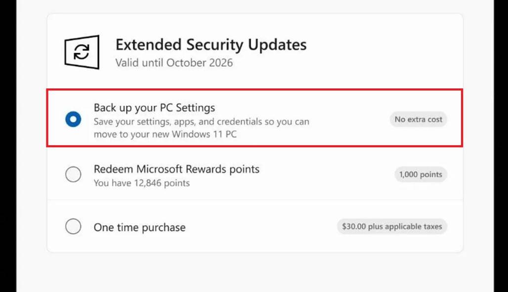This screenshot has height=292, width=508.
Task: Select the Back up your PC Settings radio button
Action: (x=73, y=119)
